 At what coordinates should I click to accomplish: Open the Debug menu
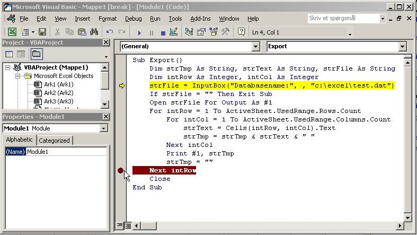pyautogui.click(x=133, y=19)
